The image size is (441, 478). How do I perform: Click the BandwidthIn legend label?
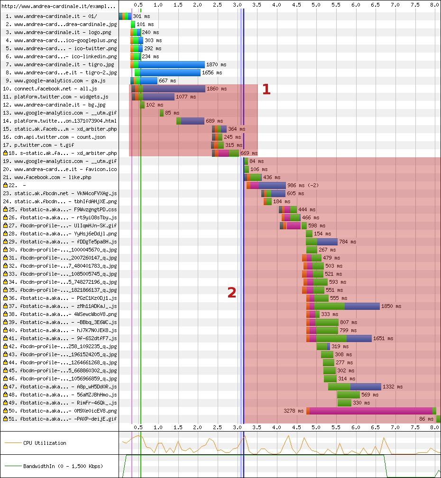(63, 466)
